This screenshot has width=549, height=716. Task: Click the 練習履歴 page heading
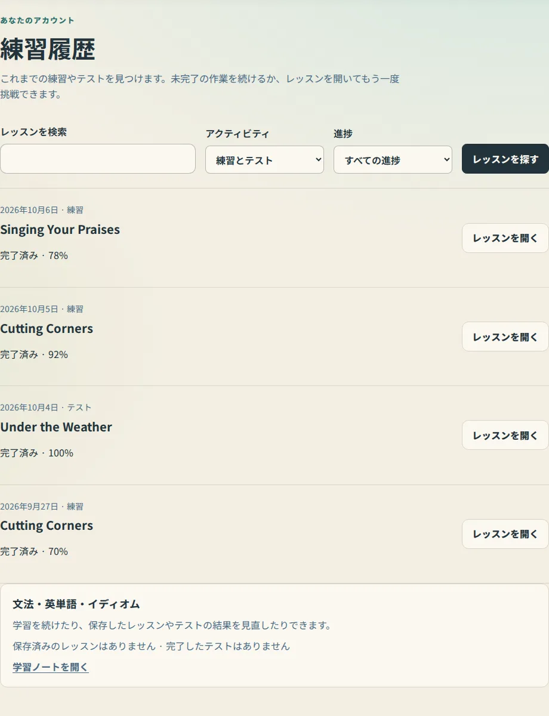click(x=48, y=49)
